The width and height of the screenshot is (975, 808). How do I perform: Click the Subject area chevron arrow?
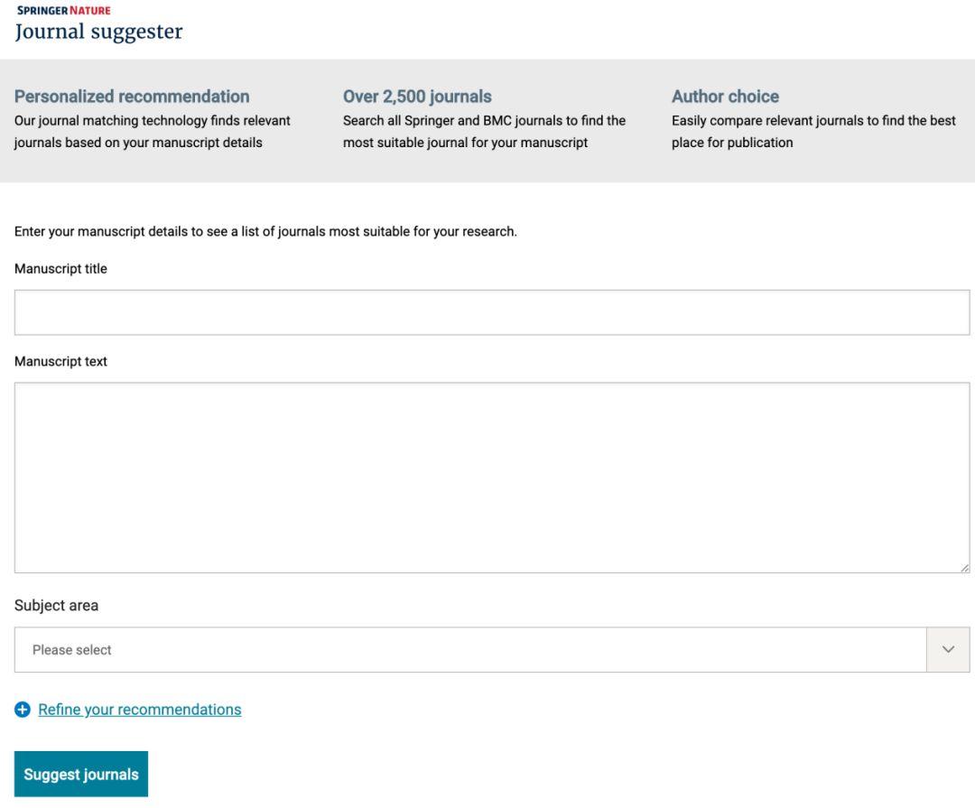948,650
